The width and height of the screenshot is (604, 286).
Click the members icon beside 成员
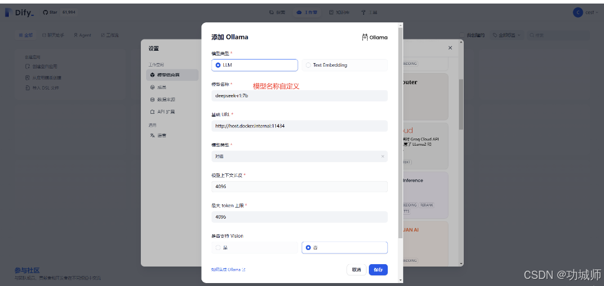[152, 87]
